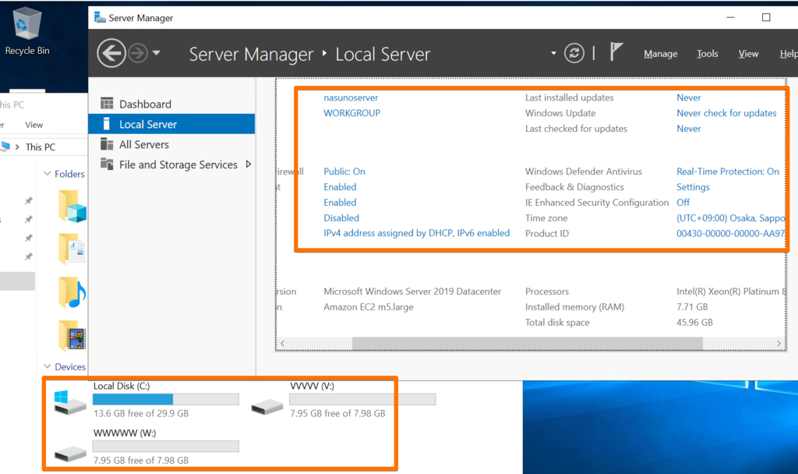Click the right arrow of properties scrollbar
798x474 pixels.
click(x=779, y=343)
